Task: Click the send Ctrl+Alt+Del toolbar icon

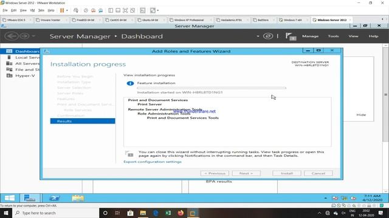Action: pyautogui.click(x=76, y=10)
